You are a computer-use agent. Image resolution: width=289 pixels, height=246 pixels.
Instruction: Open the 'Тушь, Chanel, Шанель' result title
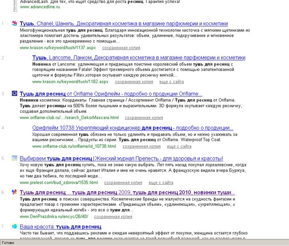click(x=123, y=24)
